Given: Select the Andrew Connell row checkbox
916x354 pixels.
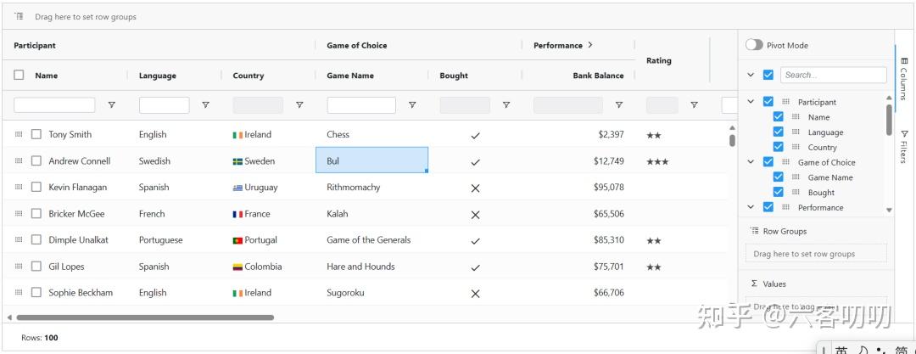Looking at the screenshot, I should [36, 161].
